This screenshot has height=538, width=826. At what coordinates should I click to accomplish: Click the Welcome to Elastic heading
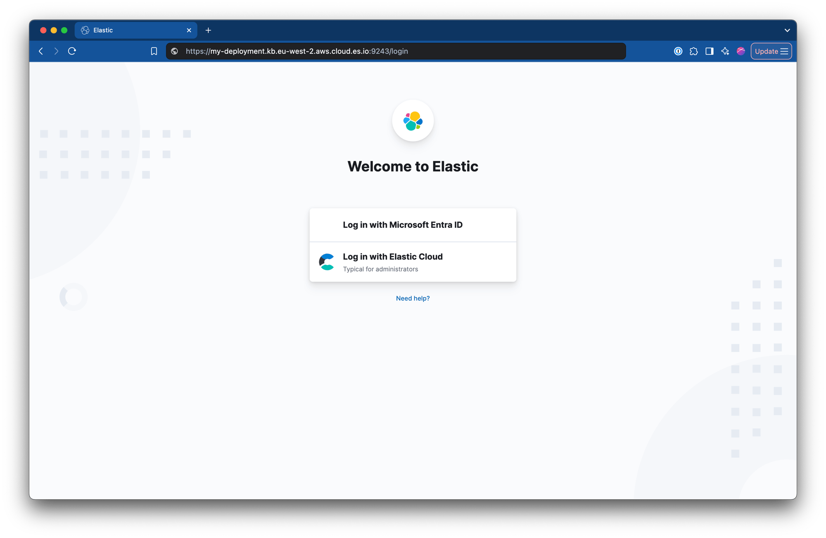[413, 166]
